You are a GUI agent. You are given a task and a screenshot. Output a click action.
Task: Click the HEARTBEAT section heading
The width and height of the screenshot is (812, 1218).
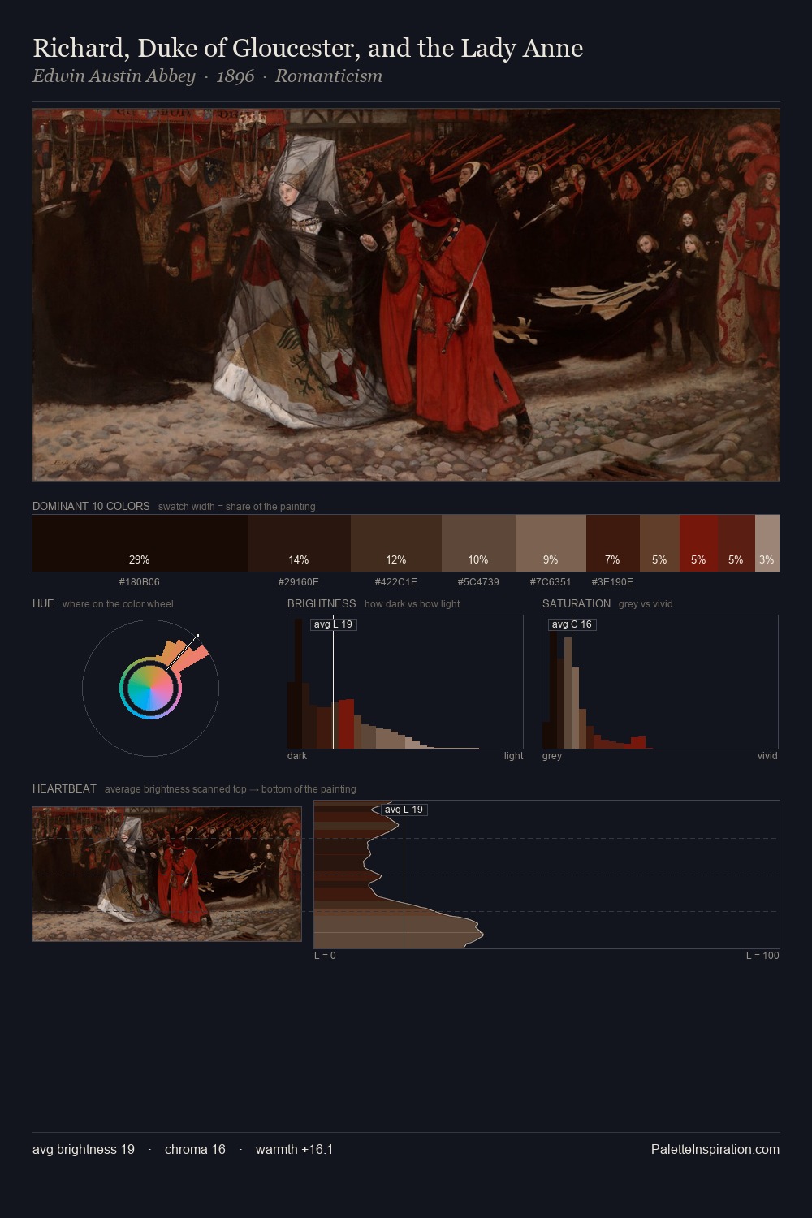[64, 788]
